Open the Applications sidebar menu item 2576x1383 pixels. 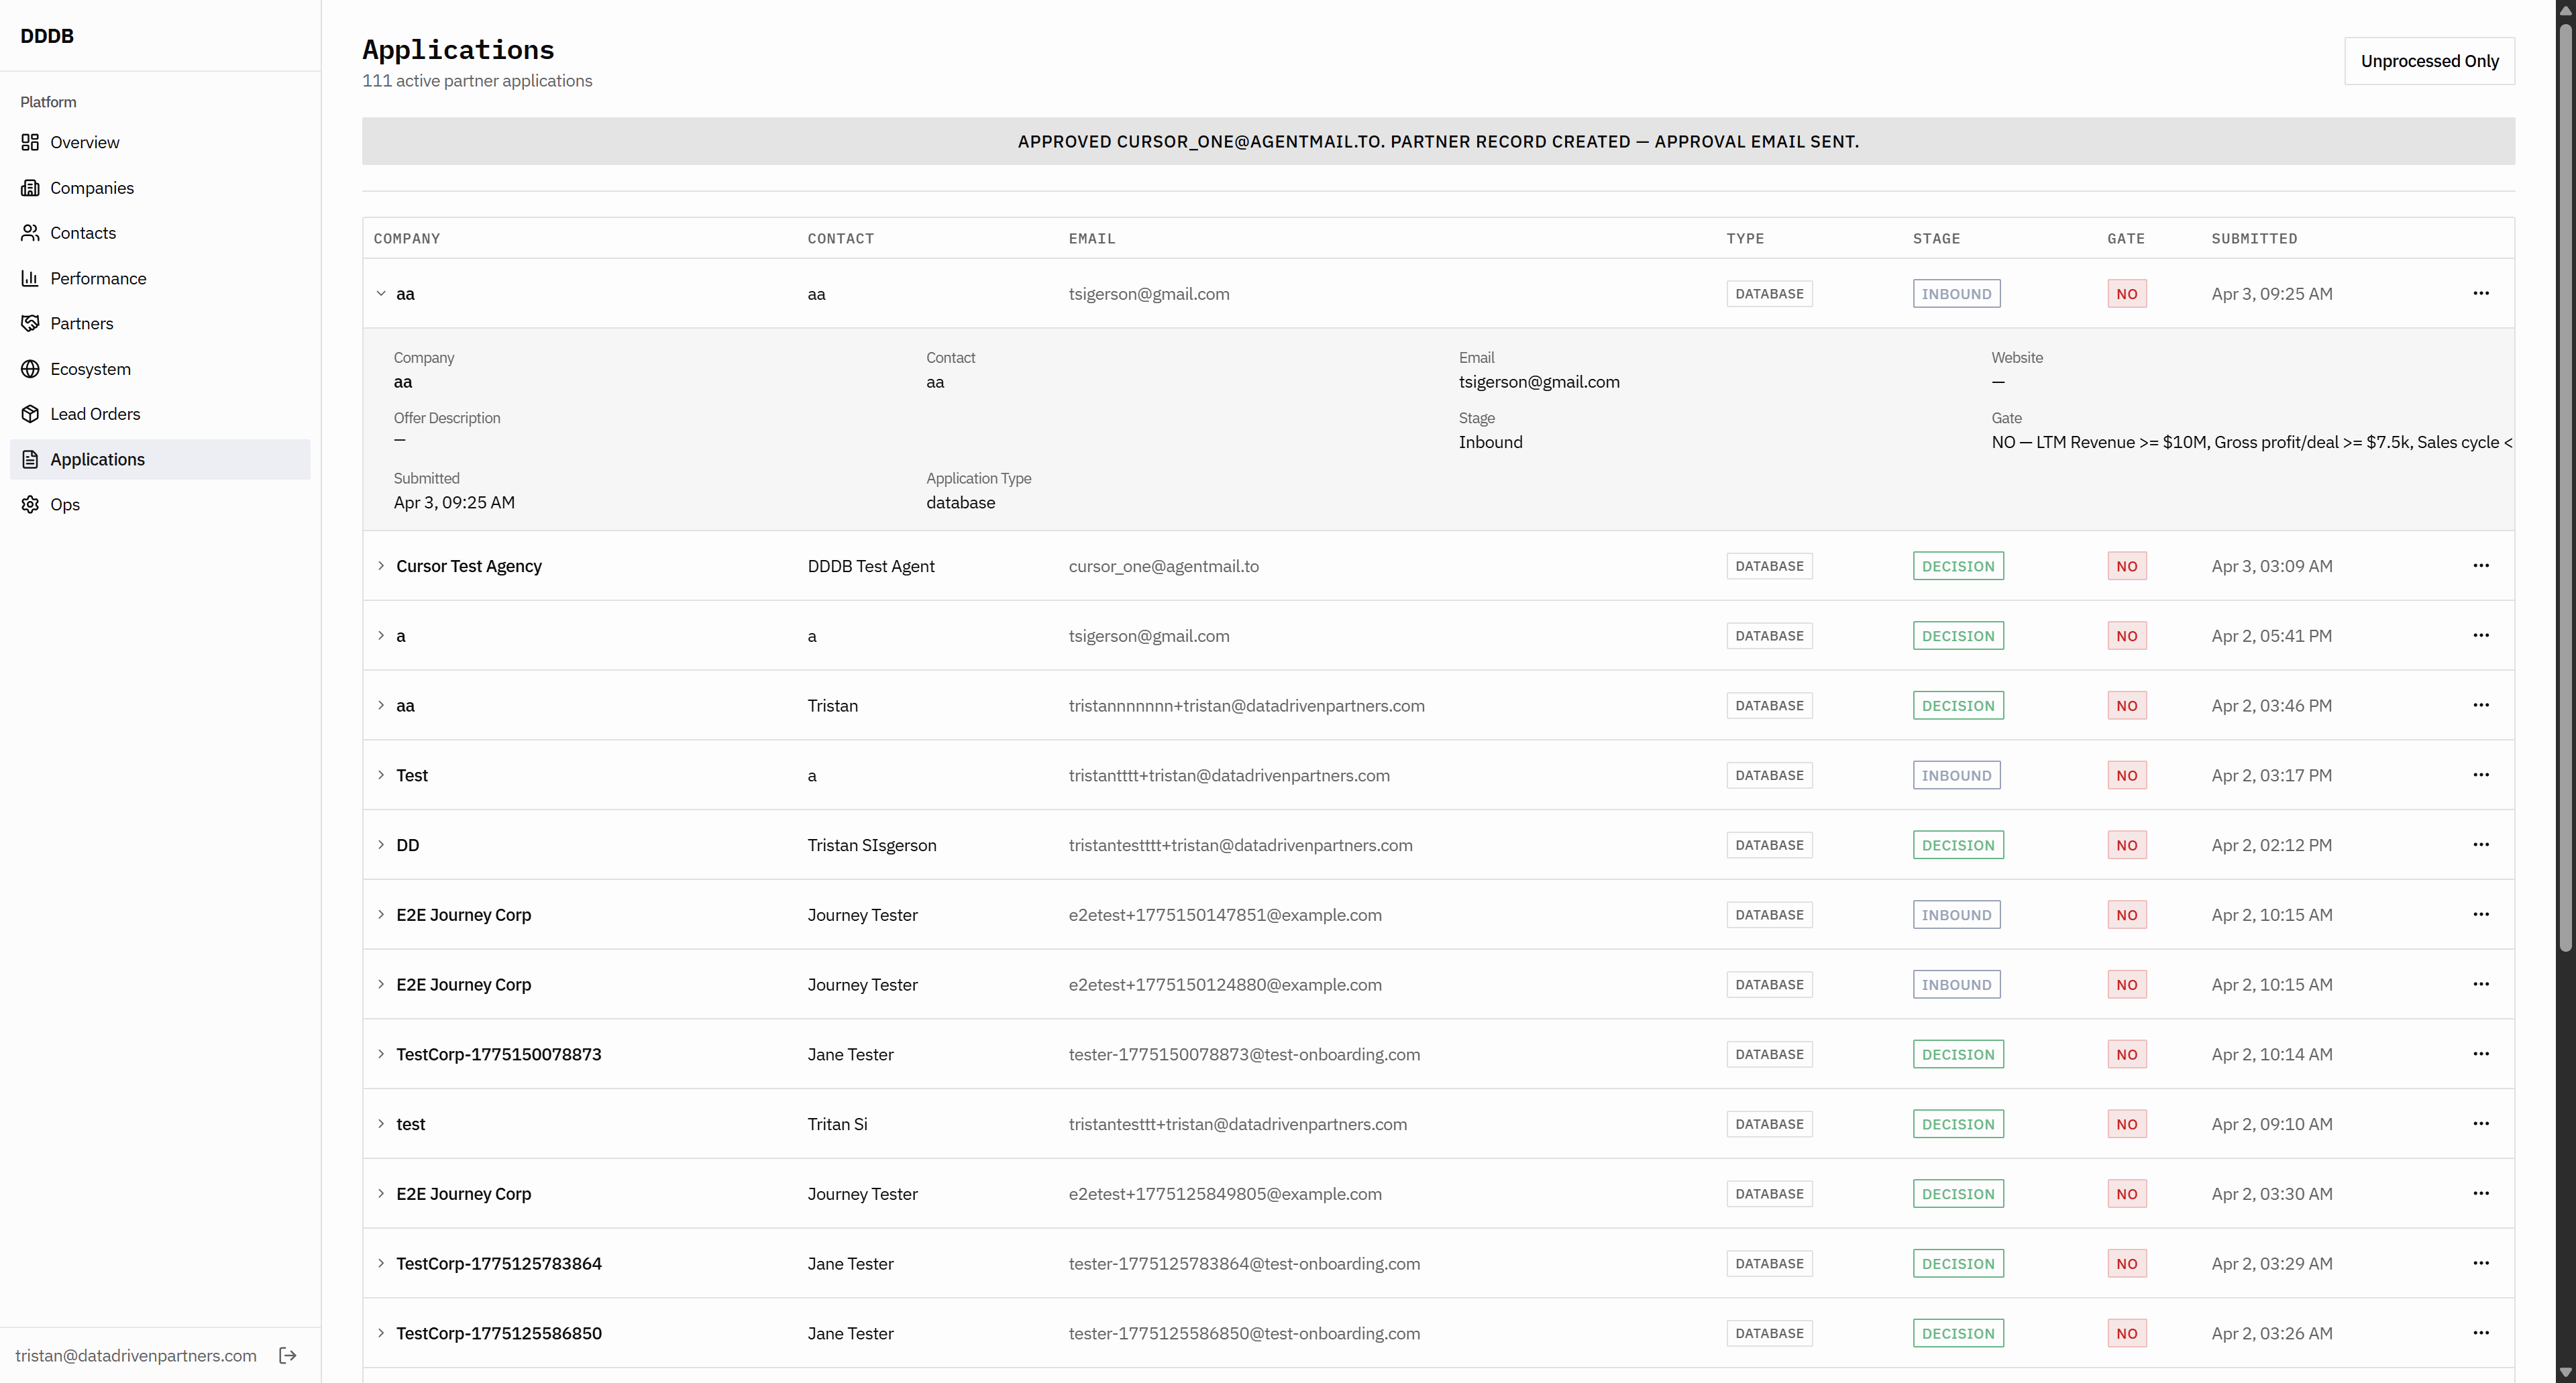pyautogui.click(x=97, y=459)
